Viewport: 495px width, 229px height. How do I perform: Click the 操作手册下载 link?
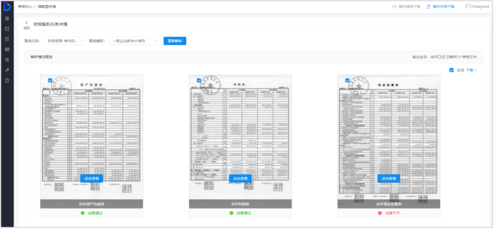pos(440,7)
